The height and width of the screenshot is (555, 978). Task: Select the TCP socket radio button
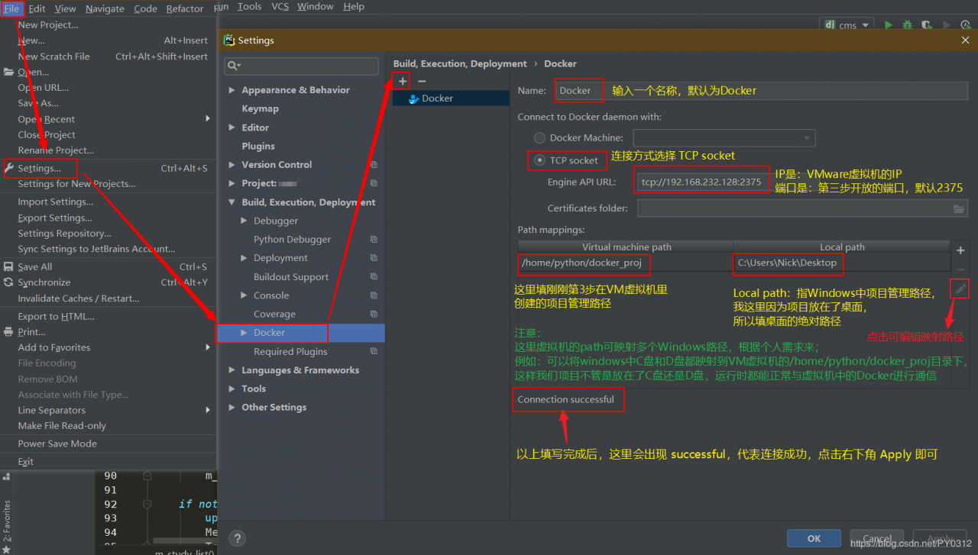pyautogui.click(x=540, y=160)
